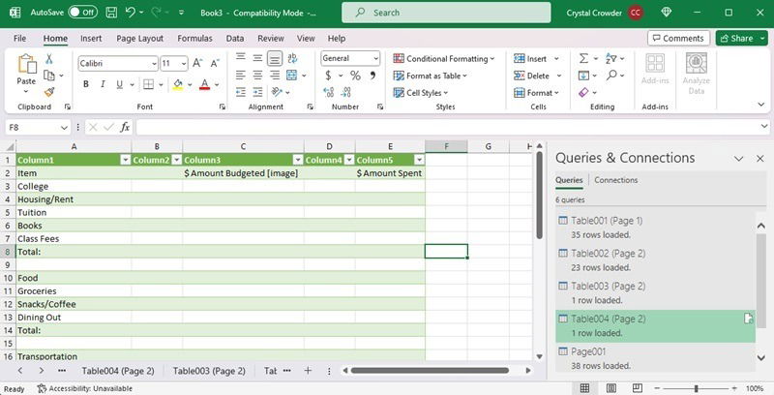
Task: Toggle the AutoSave switch
Action: click(x=82, y=13)
